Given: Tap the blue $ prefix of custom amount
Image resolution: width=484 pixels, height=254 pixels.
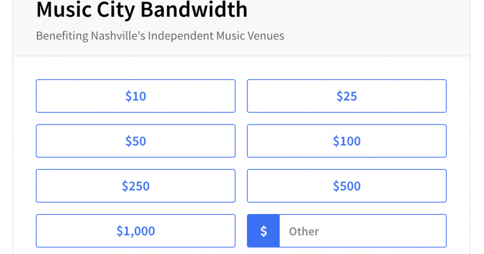Looking at the screenshot, I should point(263,231).
